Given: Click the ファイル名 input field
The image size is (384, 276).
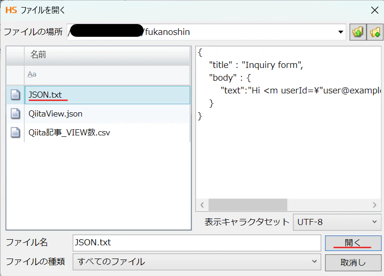Looking at the screenshot, I should click(x=197, y=243).
